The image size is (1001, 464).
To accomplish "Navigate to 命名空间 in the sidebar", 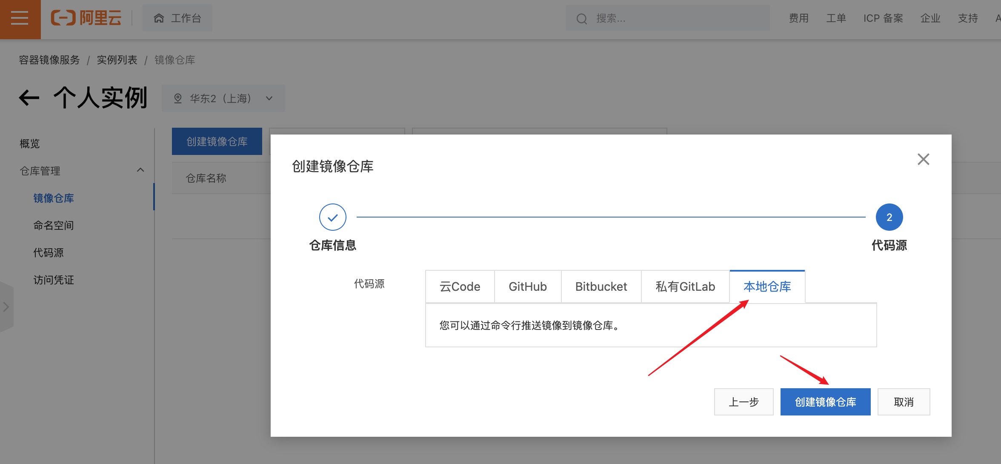I will [x=54, y=225].
